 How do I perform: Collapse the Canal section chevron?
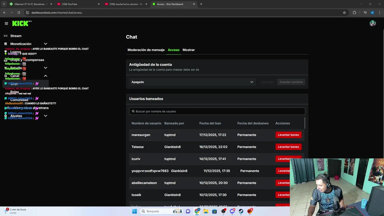[x=46, y=76]
